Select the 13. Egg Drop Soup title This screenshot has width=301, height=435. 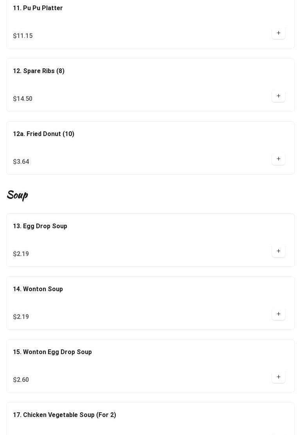pyautogui.click(x=40, y=226)
